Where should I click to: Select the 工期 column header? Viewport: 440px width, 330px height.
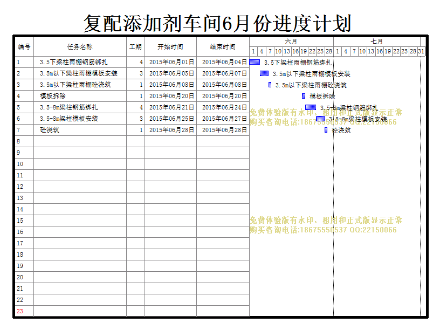[x=135, y=47]
